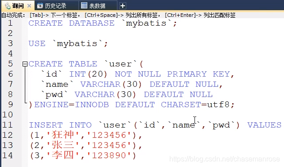Click INSERT keyword on line 11
The image size is (284, 167).
coord(46,125)
